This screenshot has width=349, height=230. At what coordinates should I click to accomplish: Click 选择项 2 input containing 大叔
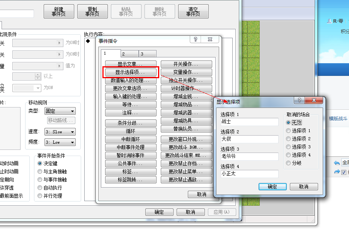(x=250, y=139)
